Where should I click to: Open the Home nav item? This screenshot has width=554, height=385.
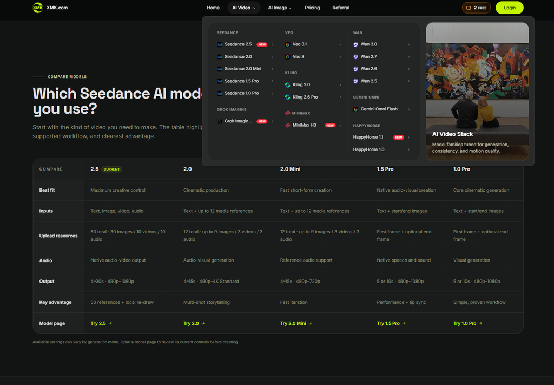point(213,8)
